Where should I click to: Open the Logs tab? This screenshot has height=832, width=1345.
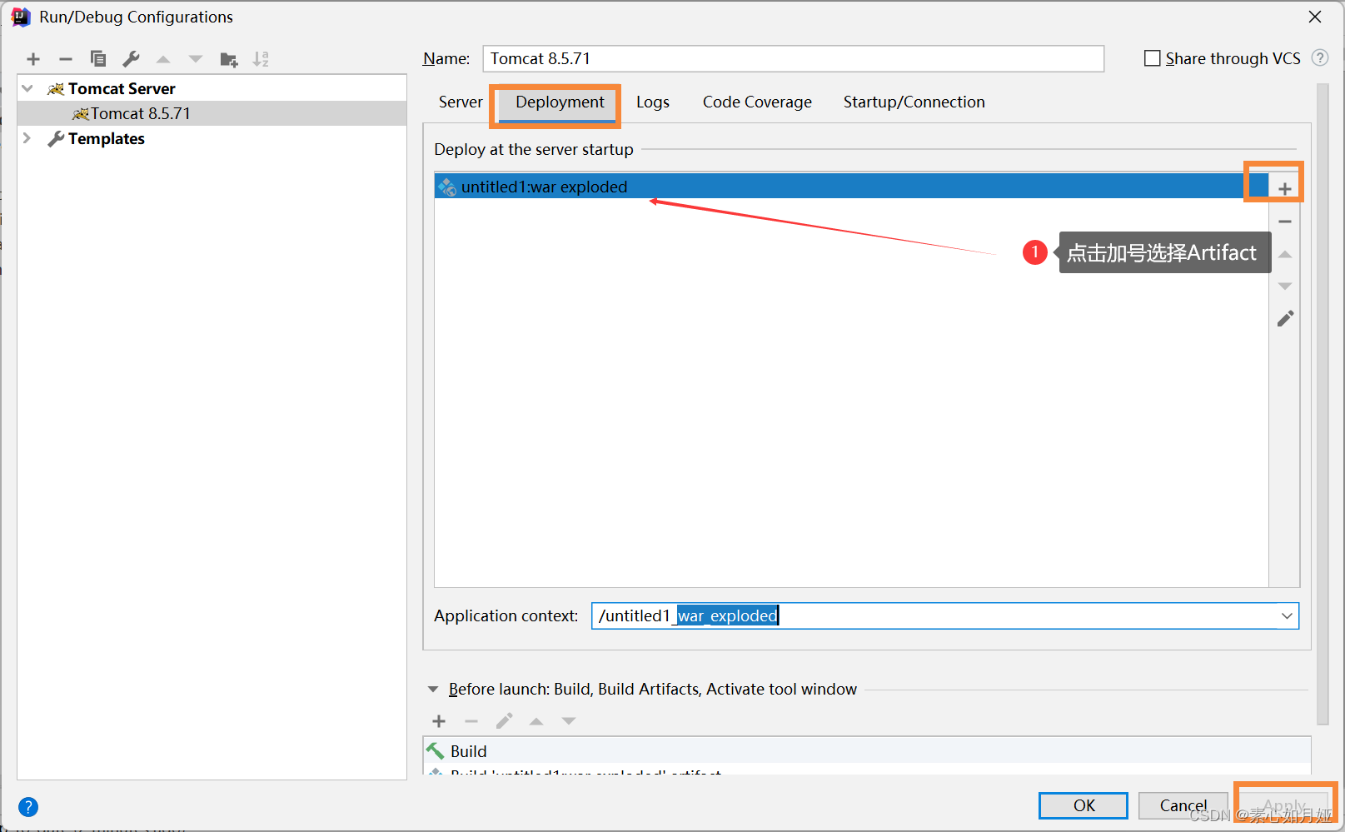[x=653, y=102]
